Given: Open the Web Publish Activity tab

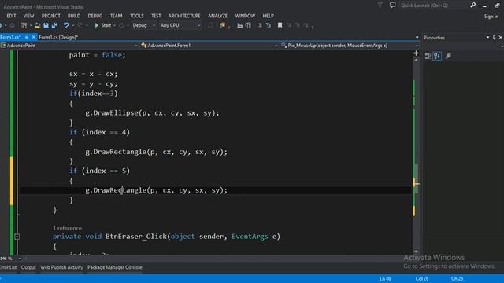Looking at the screenshot, I should click(61, 267).
